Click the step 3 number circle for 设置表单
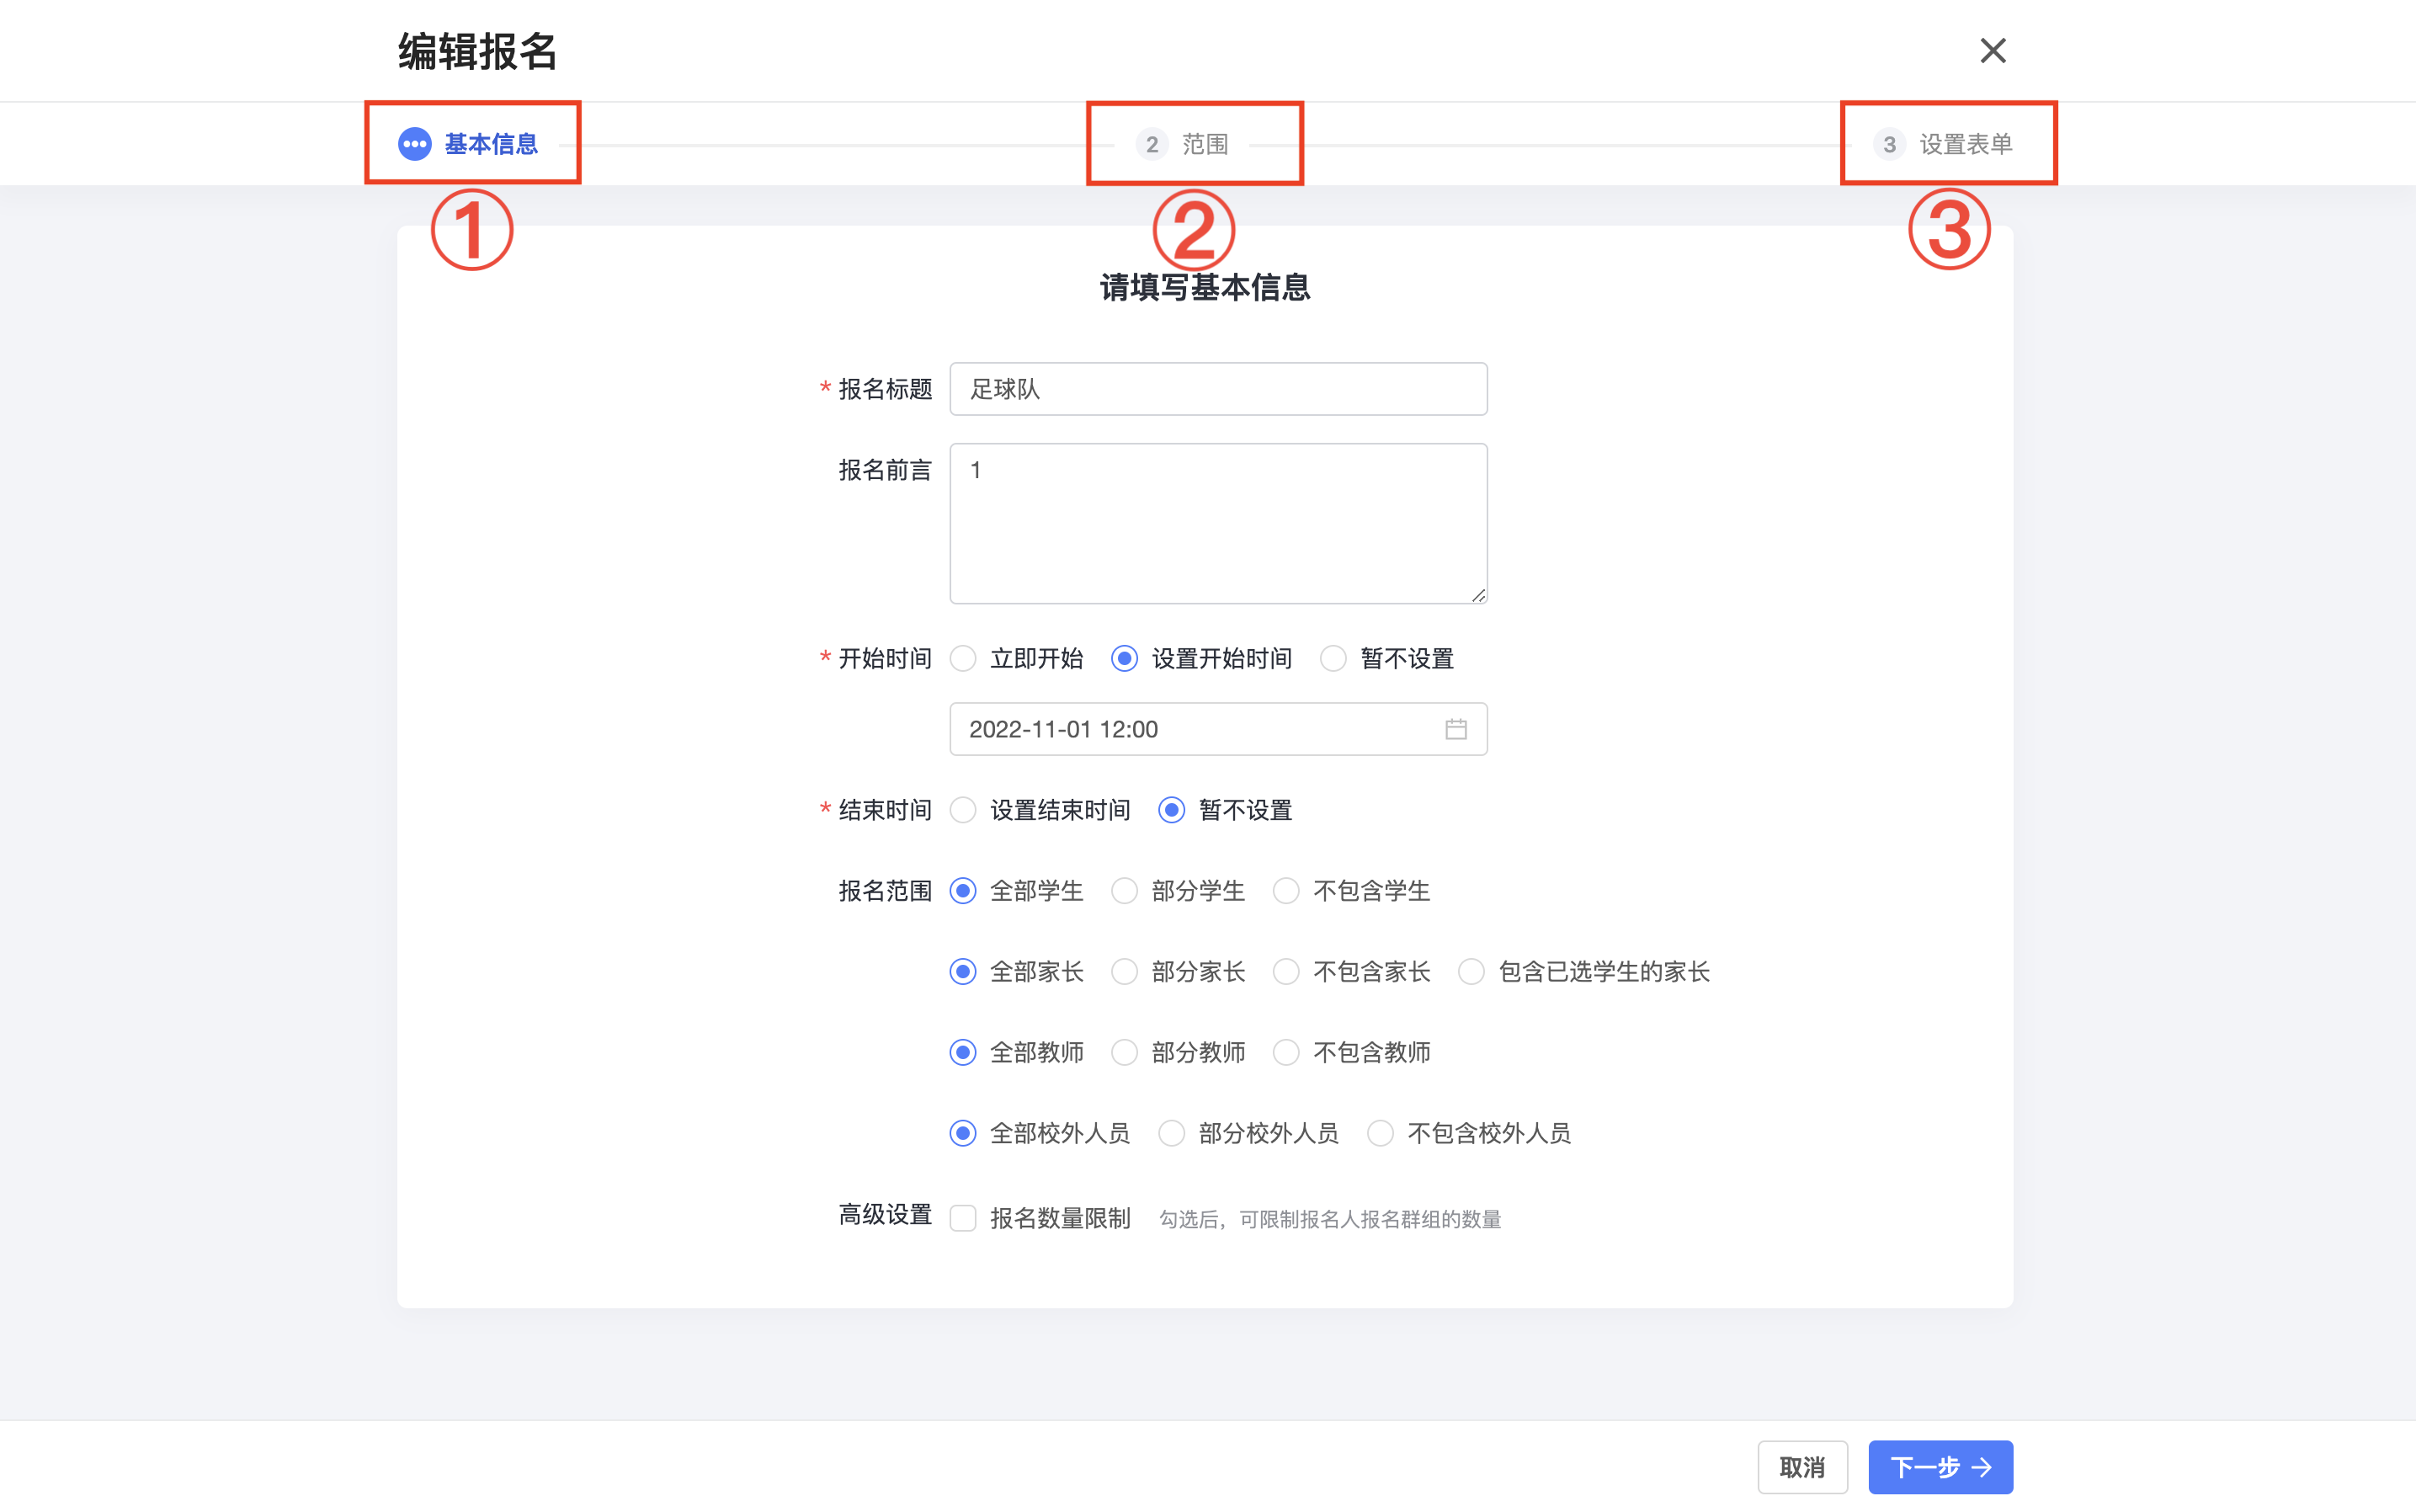Viewport: 2416px width, 1512px height. [x=1889, y=144]
